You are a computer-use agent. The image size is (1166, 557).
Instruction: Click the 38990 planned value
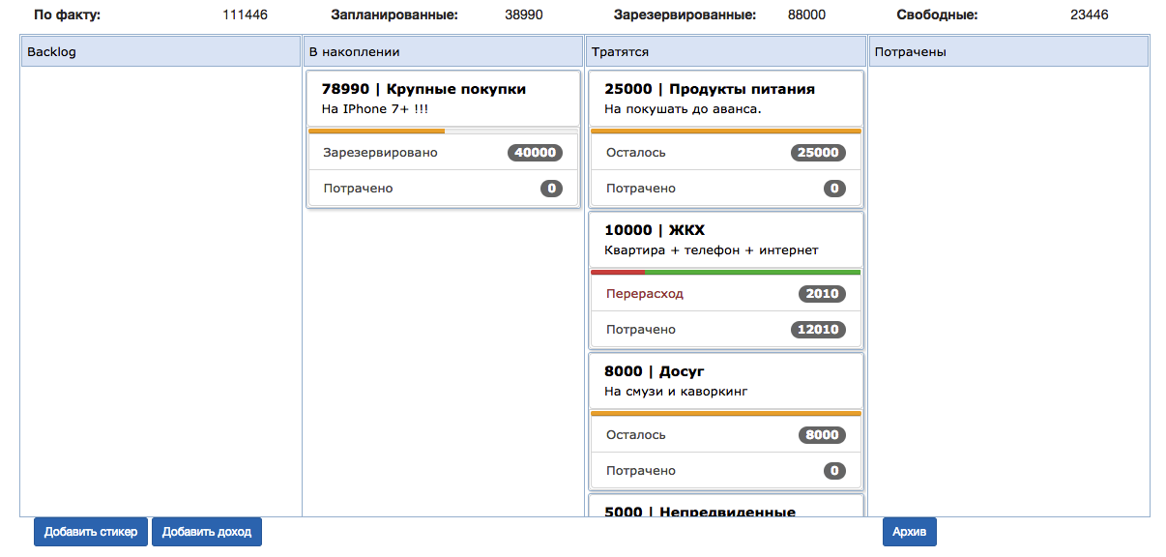(524, 15)
